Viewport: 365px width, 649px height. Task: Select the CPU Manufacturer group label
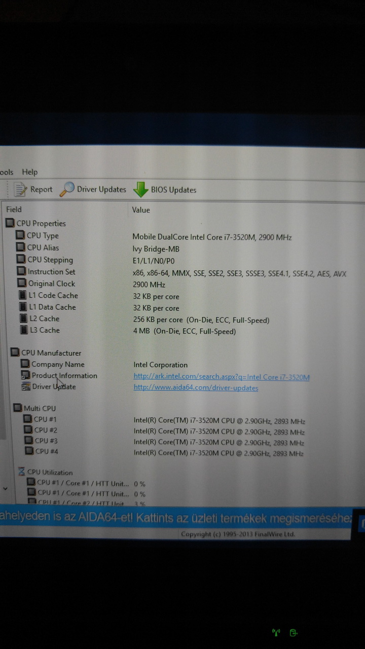51,353
